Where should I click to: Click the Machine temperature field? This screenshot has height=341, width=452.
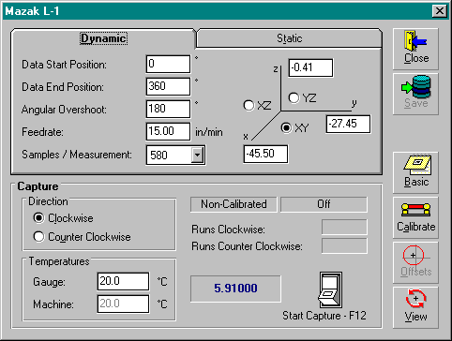point(123,304)
